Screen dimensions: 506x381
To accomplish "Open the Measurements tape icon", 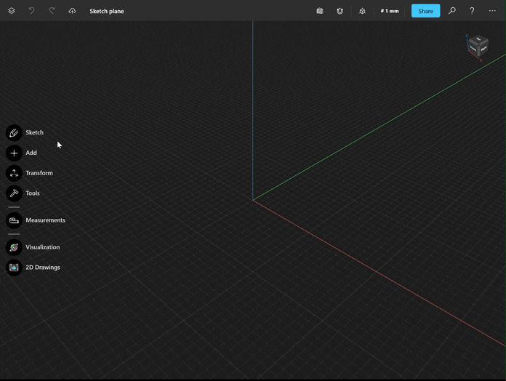I will [14, 220].
